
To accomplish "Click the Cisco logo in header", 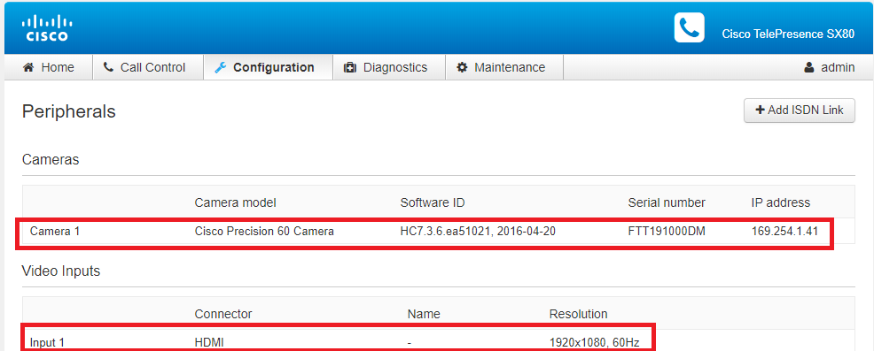I will click(x=47, y=27).
